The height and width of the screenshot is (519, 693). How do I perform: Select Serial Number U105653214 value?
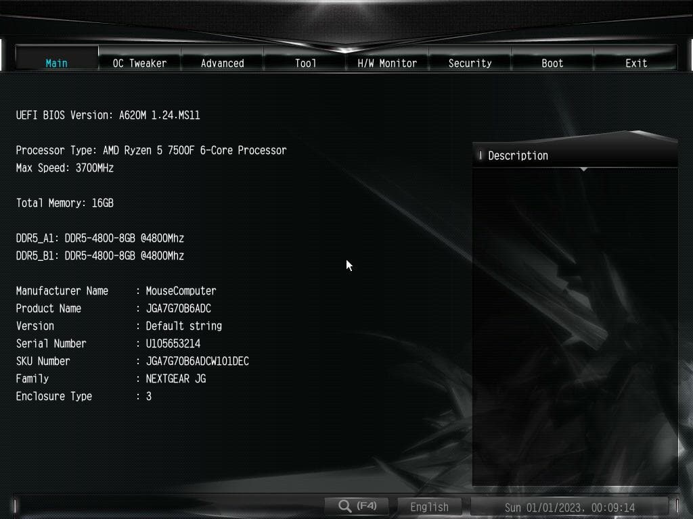pyautogui.click(x=173, y=343)
